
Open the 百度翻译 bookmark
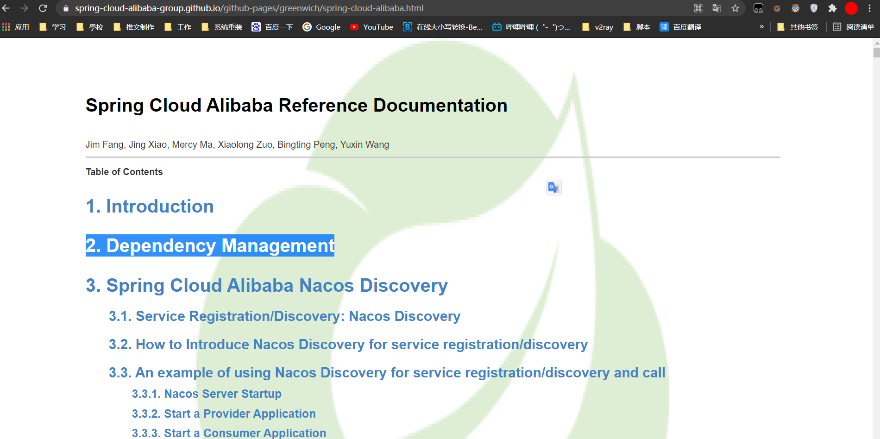click(x=680, y=27)
